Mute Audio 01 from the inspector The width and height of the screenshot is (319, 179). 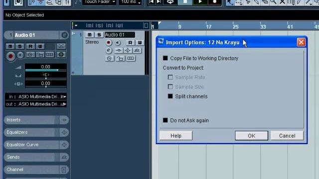point(10,46)
